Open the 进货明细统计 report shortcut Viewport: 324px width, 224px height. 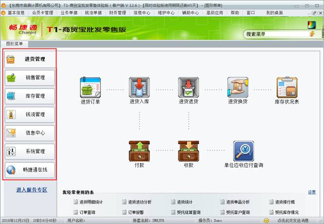pos(90,202)
